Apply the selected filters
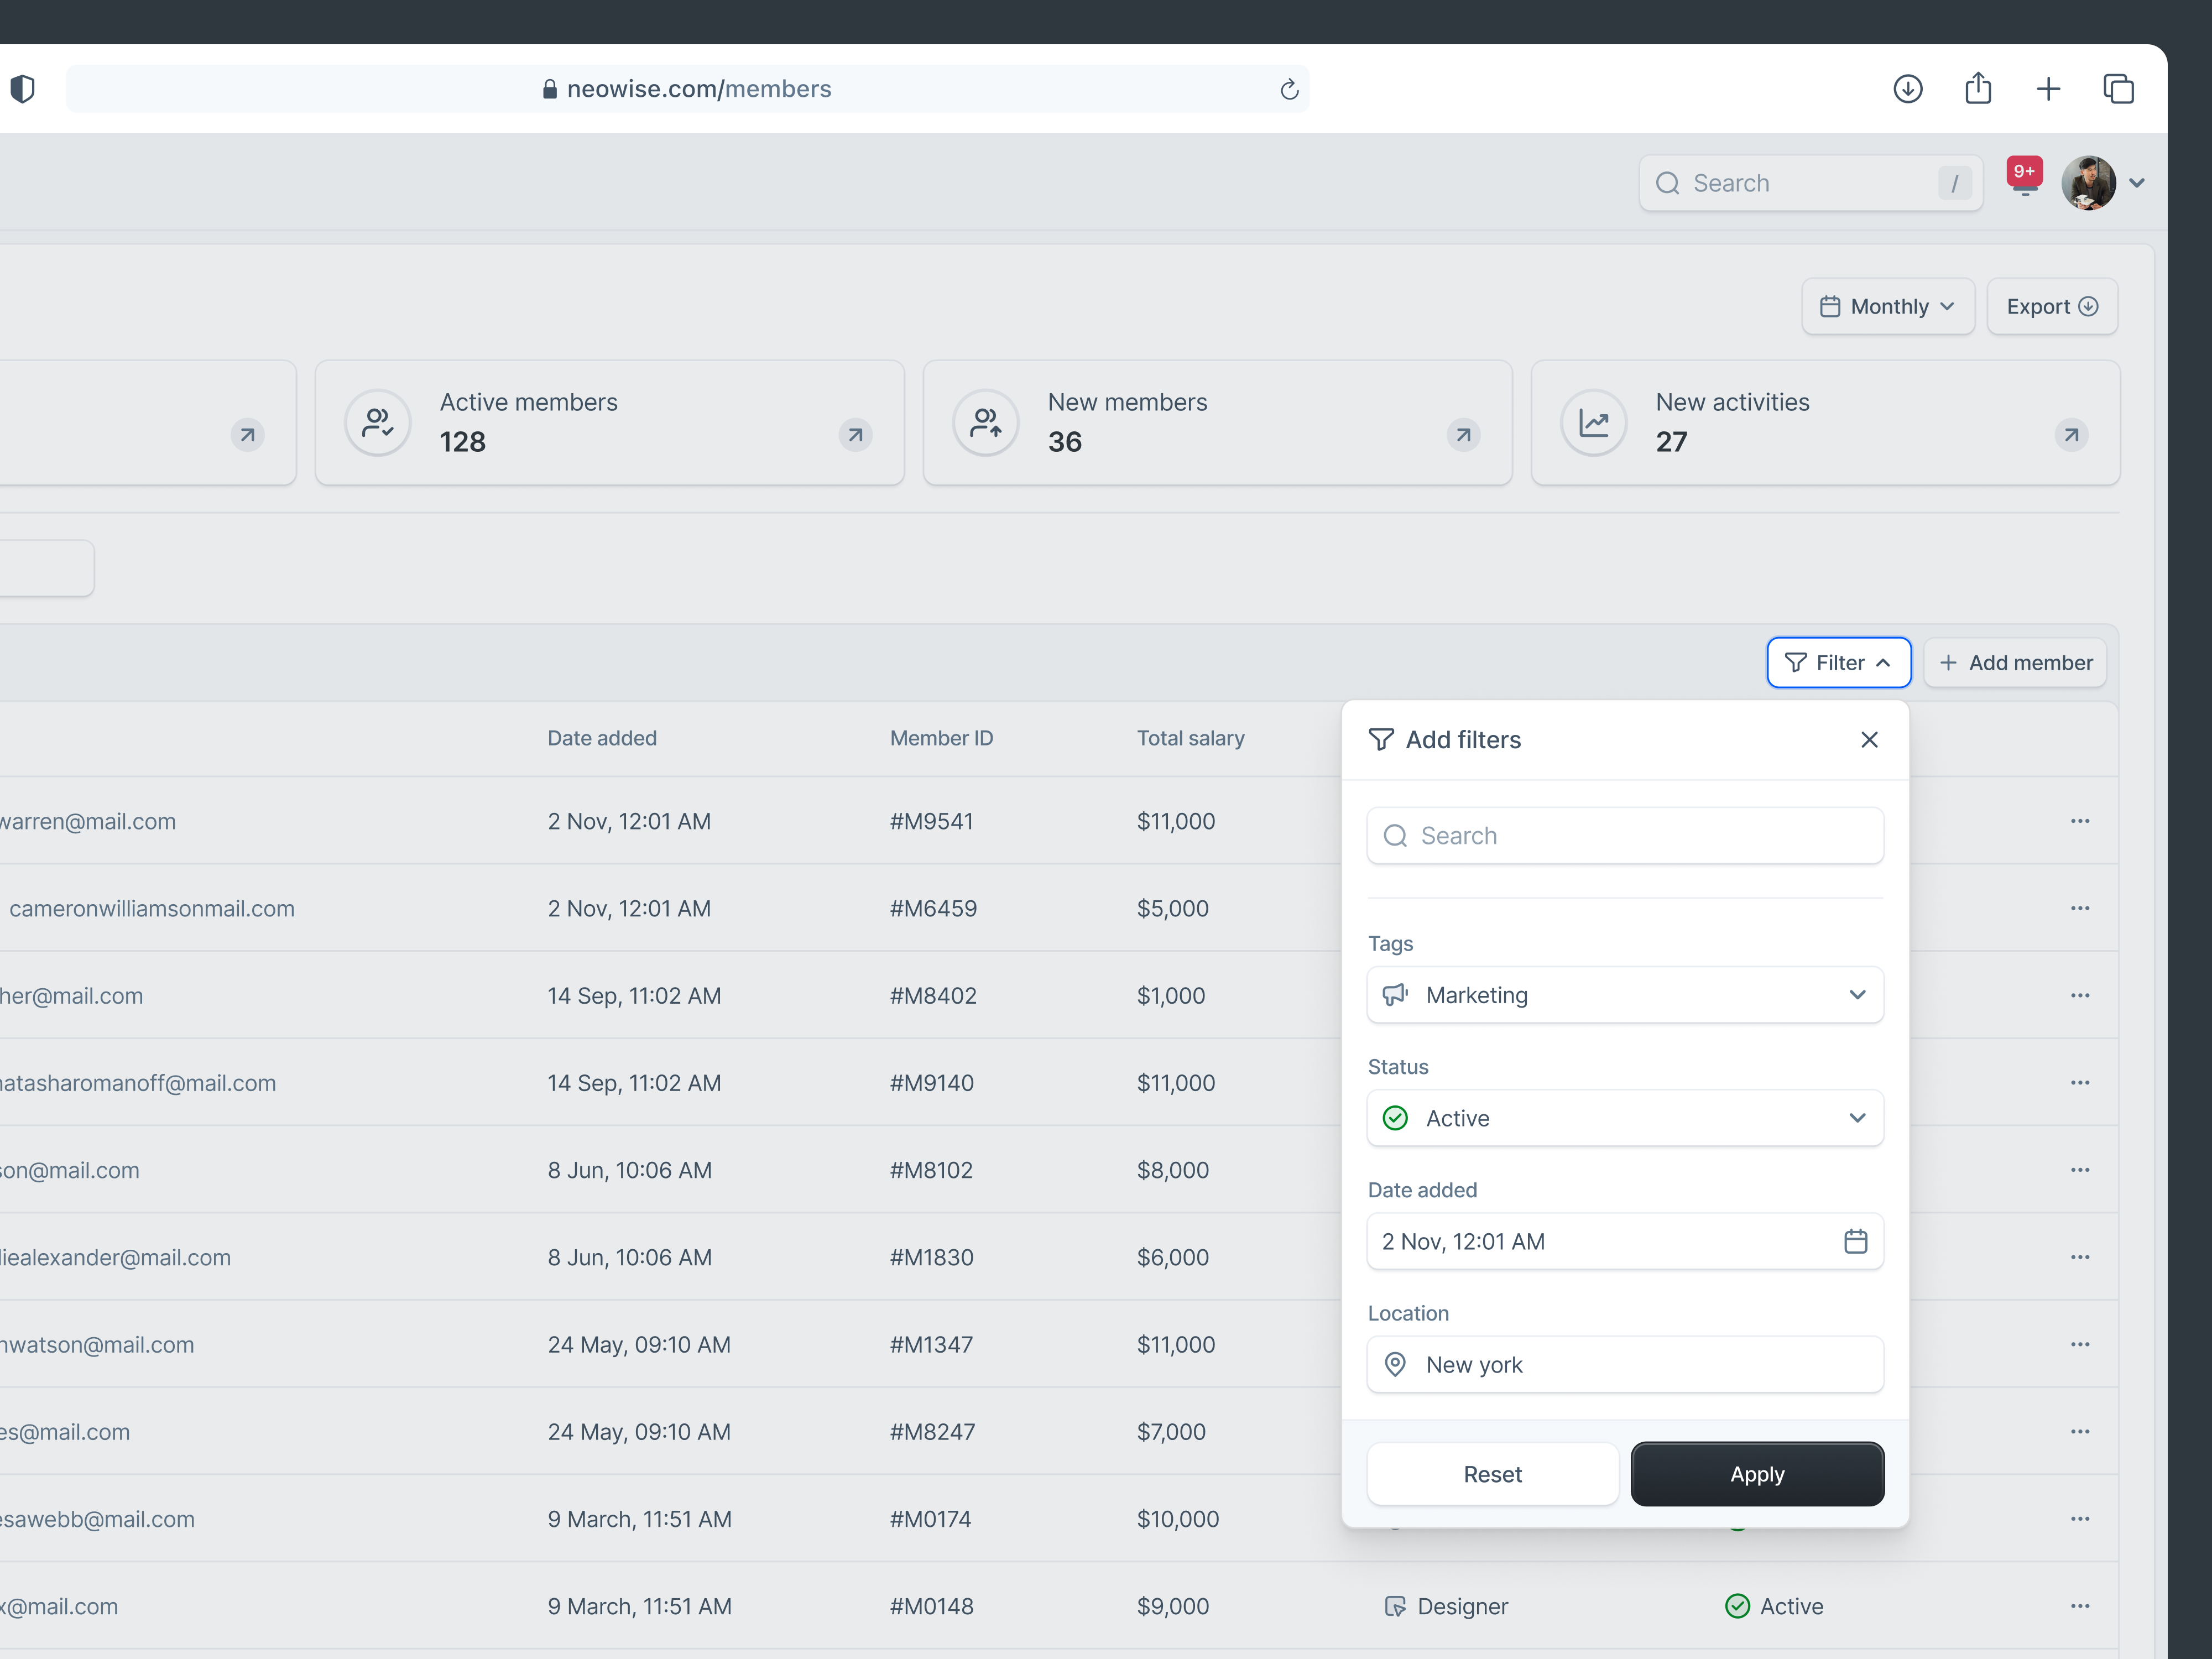This screenshot has height=1659, width=2212. (1756, 1473)
